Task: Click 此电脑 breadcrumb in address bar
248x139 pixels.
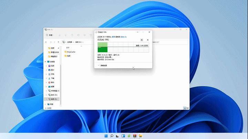Action: (70, 42)
